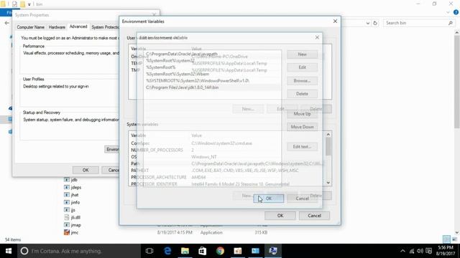Open the action center tray icon

(428, 251)
